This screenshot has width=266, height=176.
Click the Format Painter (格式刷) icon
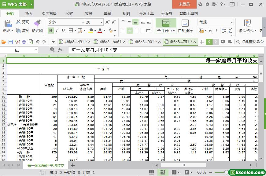click(x=37, y=23)
